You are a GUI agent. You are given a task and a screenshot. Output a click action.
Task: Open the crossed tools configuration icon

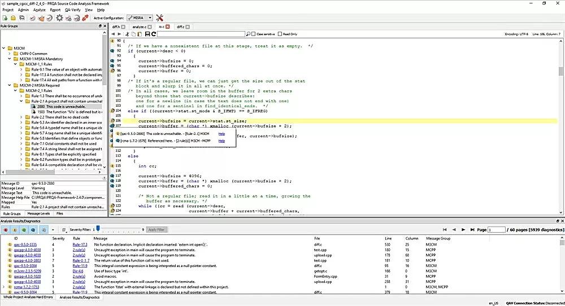point(160,18)
